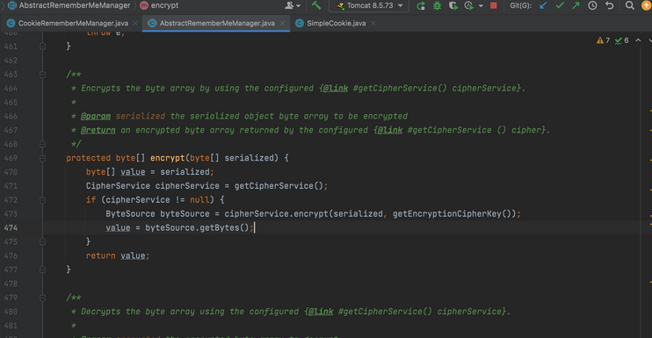Click 'return value;' on line 476

pyautogui.click(x=118, y=255)
